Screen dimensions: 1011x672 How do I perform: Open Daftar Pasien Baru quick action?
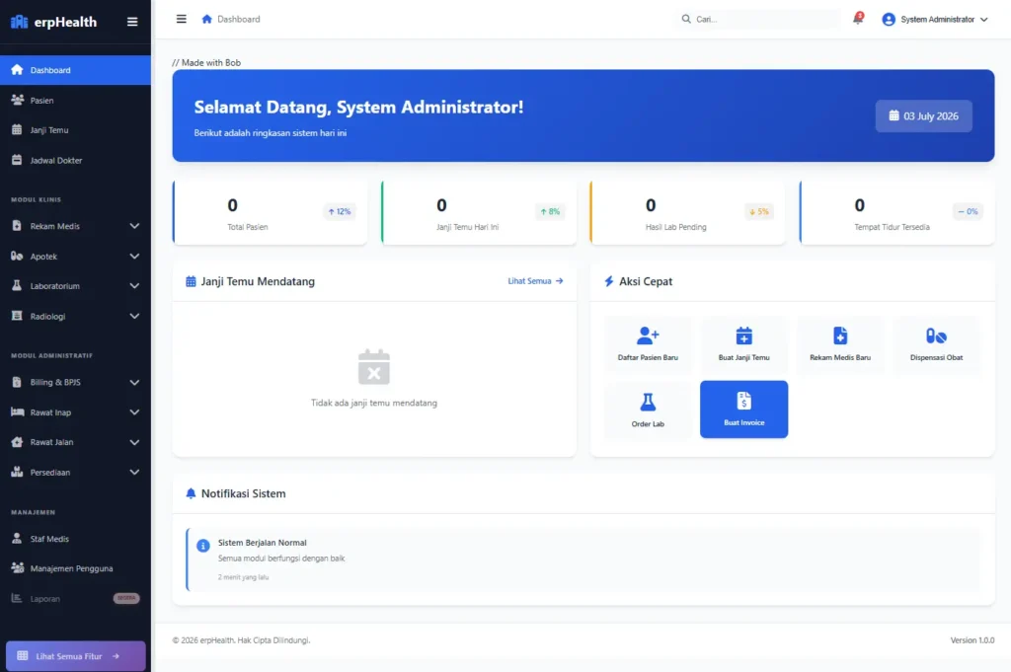[648, 344]
